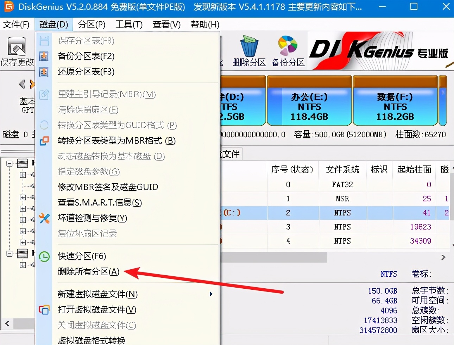Click the 还原分区表(F3) menu icon

[44, 71]
